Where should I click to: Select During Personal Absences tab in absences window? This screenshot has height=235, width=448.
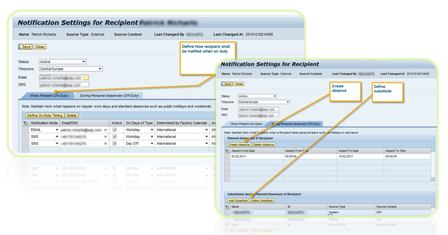295,124
